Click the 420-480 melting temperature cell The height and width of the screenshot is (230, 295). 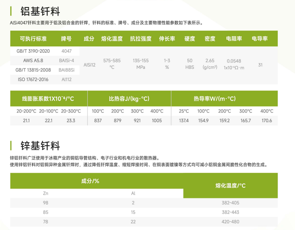click(230, 222)
